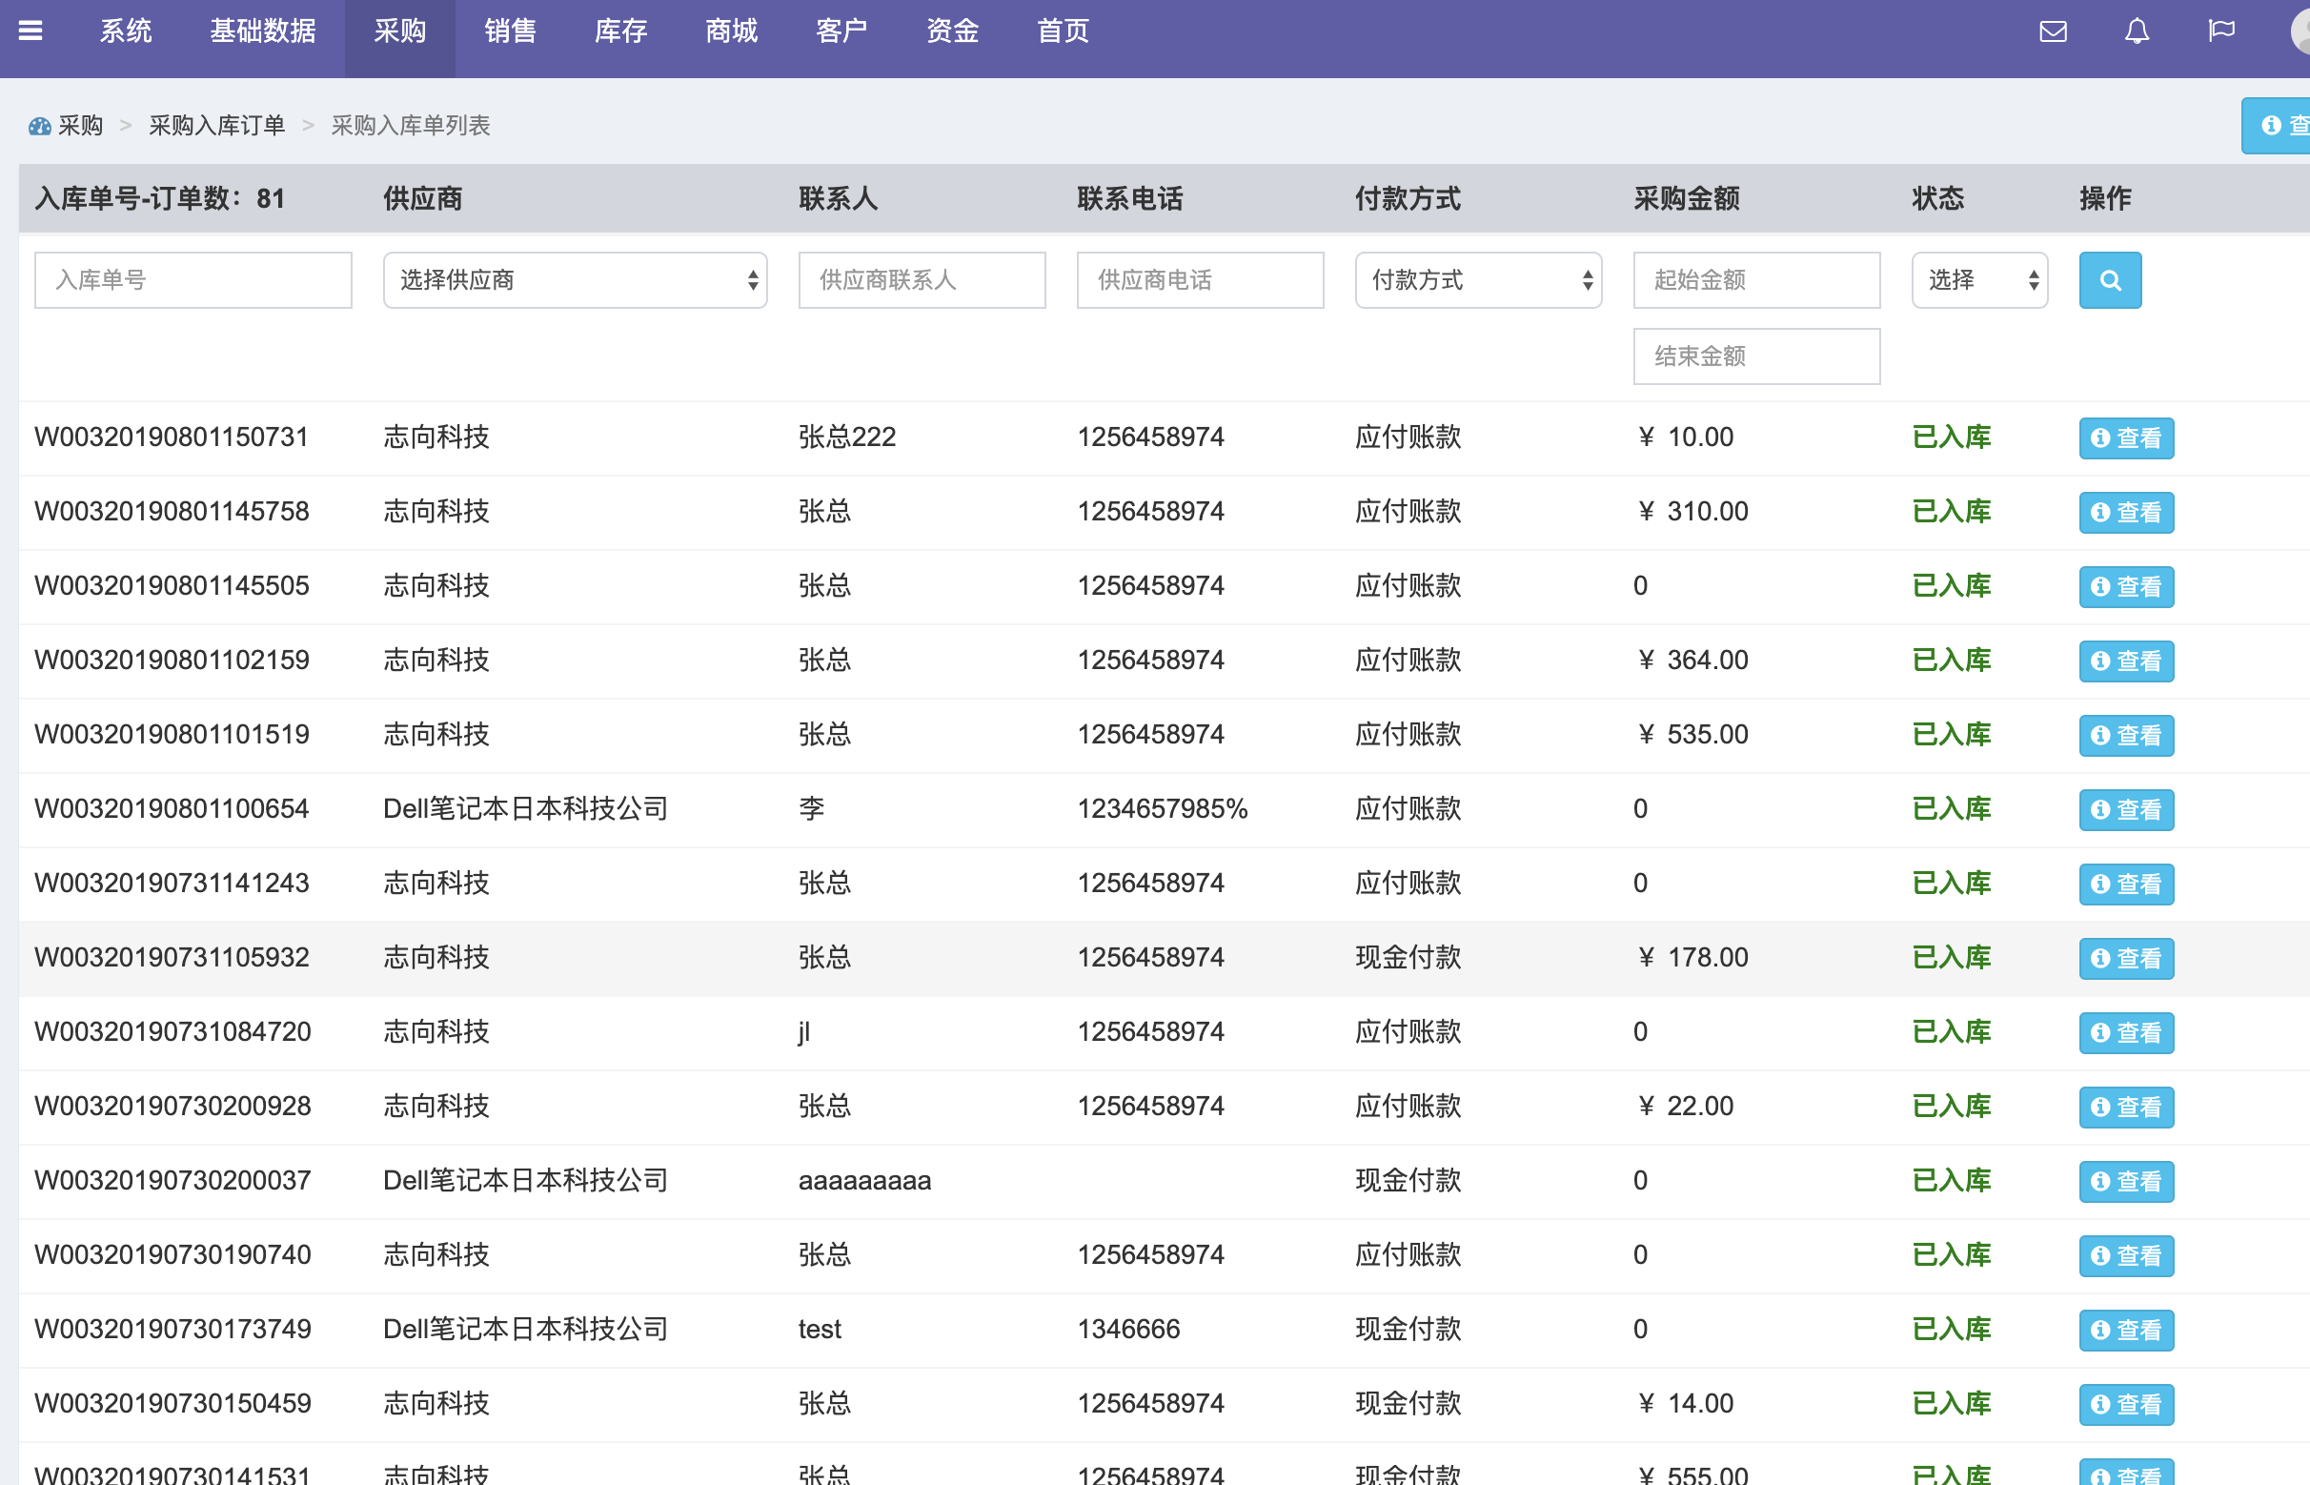Expand the 付款方式 payment method dropdown
The width and height of the screenshot is (2310, 1485).
(1478, 280)
